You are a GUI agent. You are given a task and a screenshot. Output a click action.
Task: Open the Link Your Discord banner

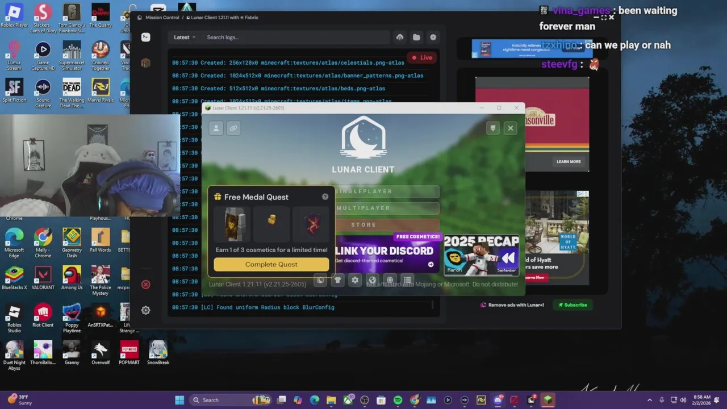tap(387, 253)
